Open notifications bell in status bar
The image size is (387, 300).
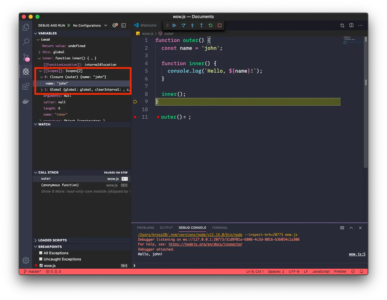[361, 271]
